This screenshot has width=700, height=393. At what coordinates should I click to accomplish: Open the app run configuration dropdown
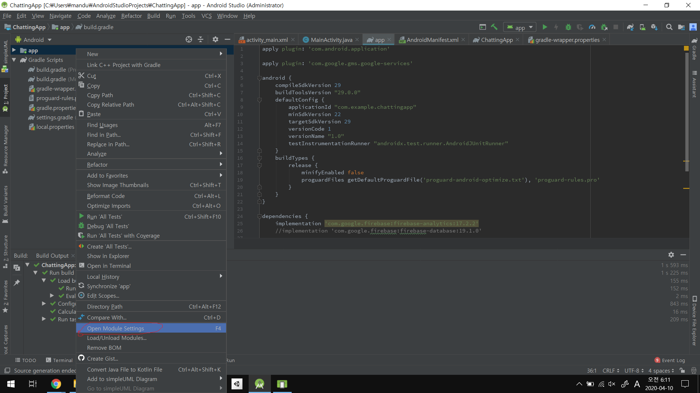click(x=520, y=27)
